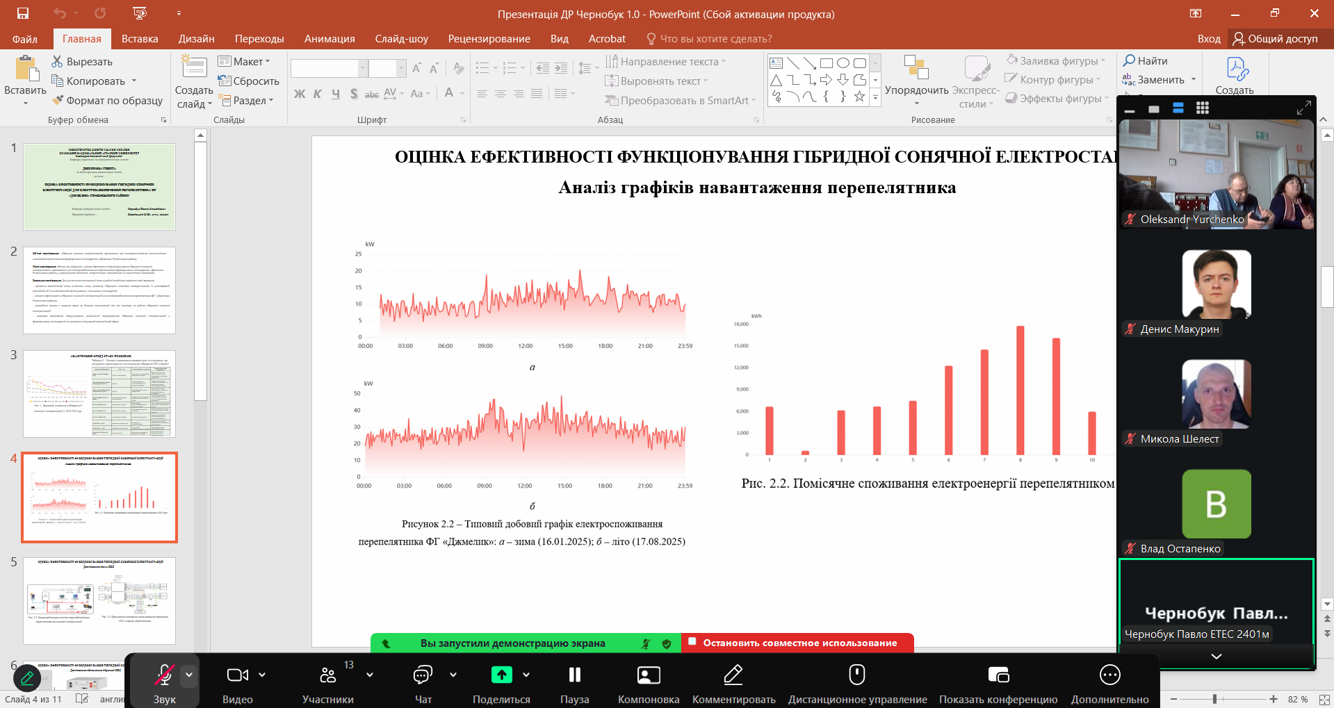
Task: Toggle the camera with Видео button
Action: coord(237,675)
